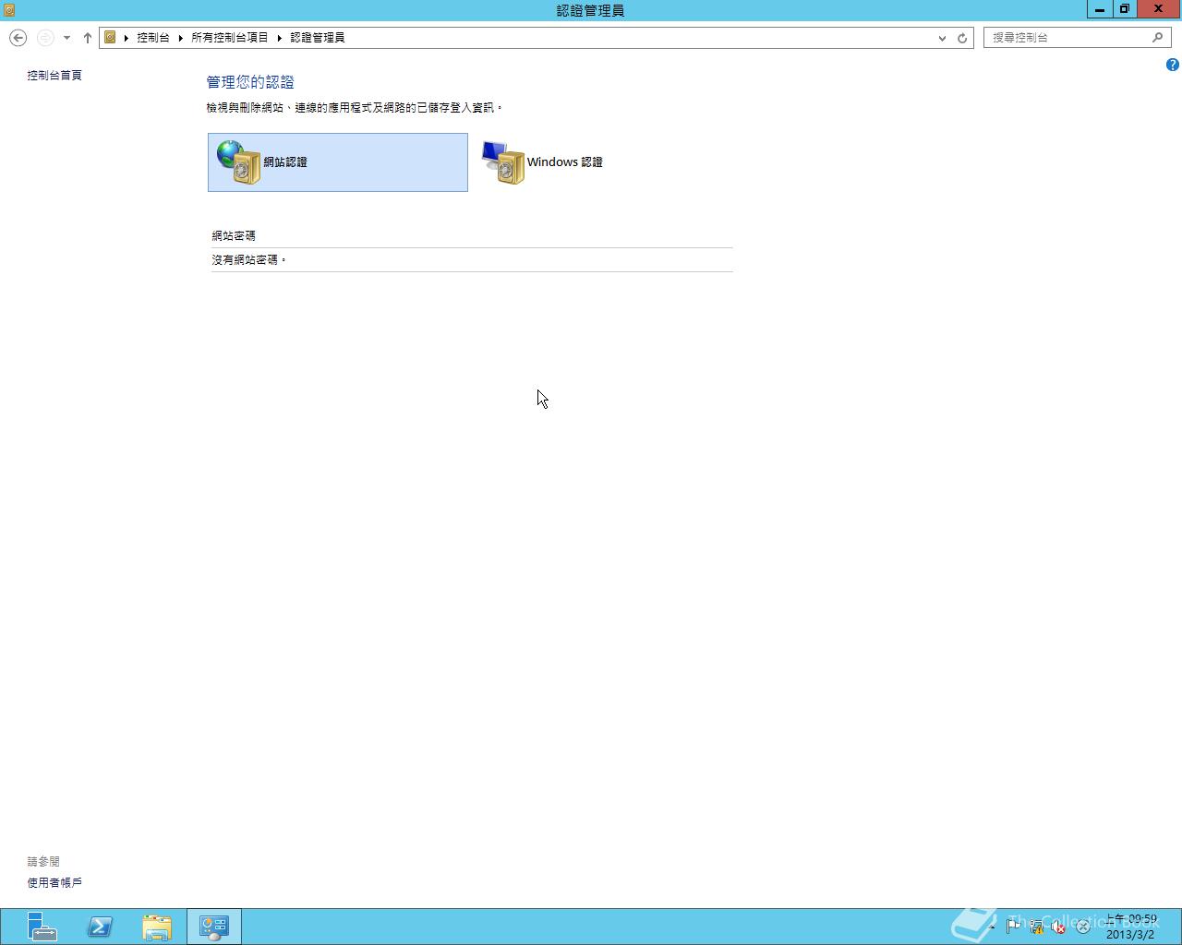The image size is (1182, 945).
Task: Refresh the 認證管理員 page
Action: pos(962,38)
